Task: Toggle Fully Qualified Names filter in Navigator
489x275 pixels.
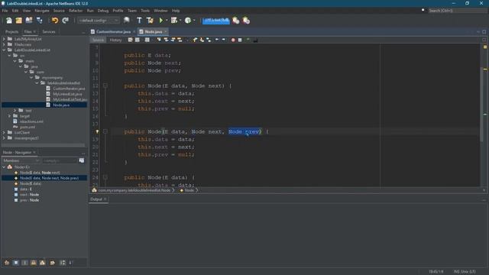Action: point(53,263)
